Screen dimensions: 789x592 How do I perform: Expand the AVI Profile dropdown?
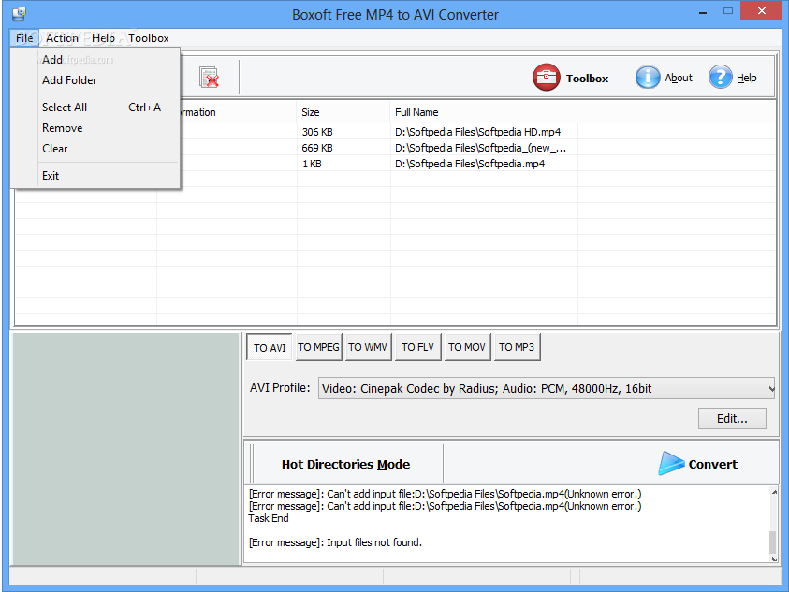coord(770,388)
